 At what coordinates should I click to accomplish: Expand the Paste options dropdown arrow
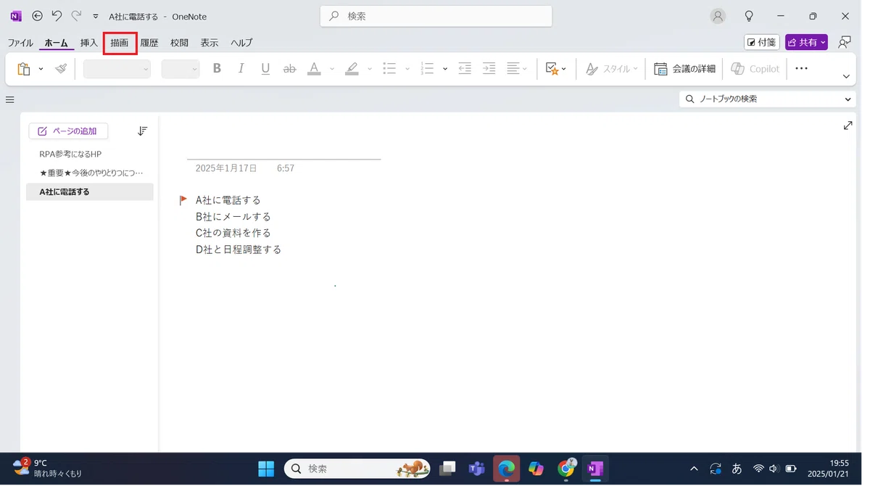41,69
